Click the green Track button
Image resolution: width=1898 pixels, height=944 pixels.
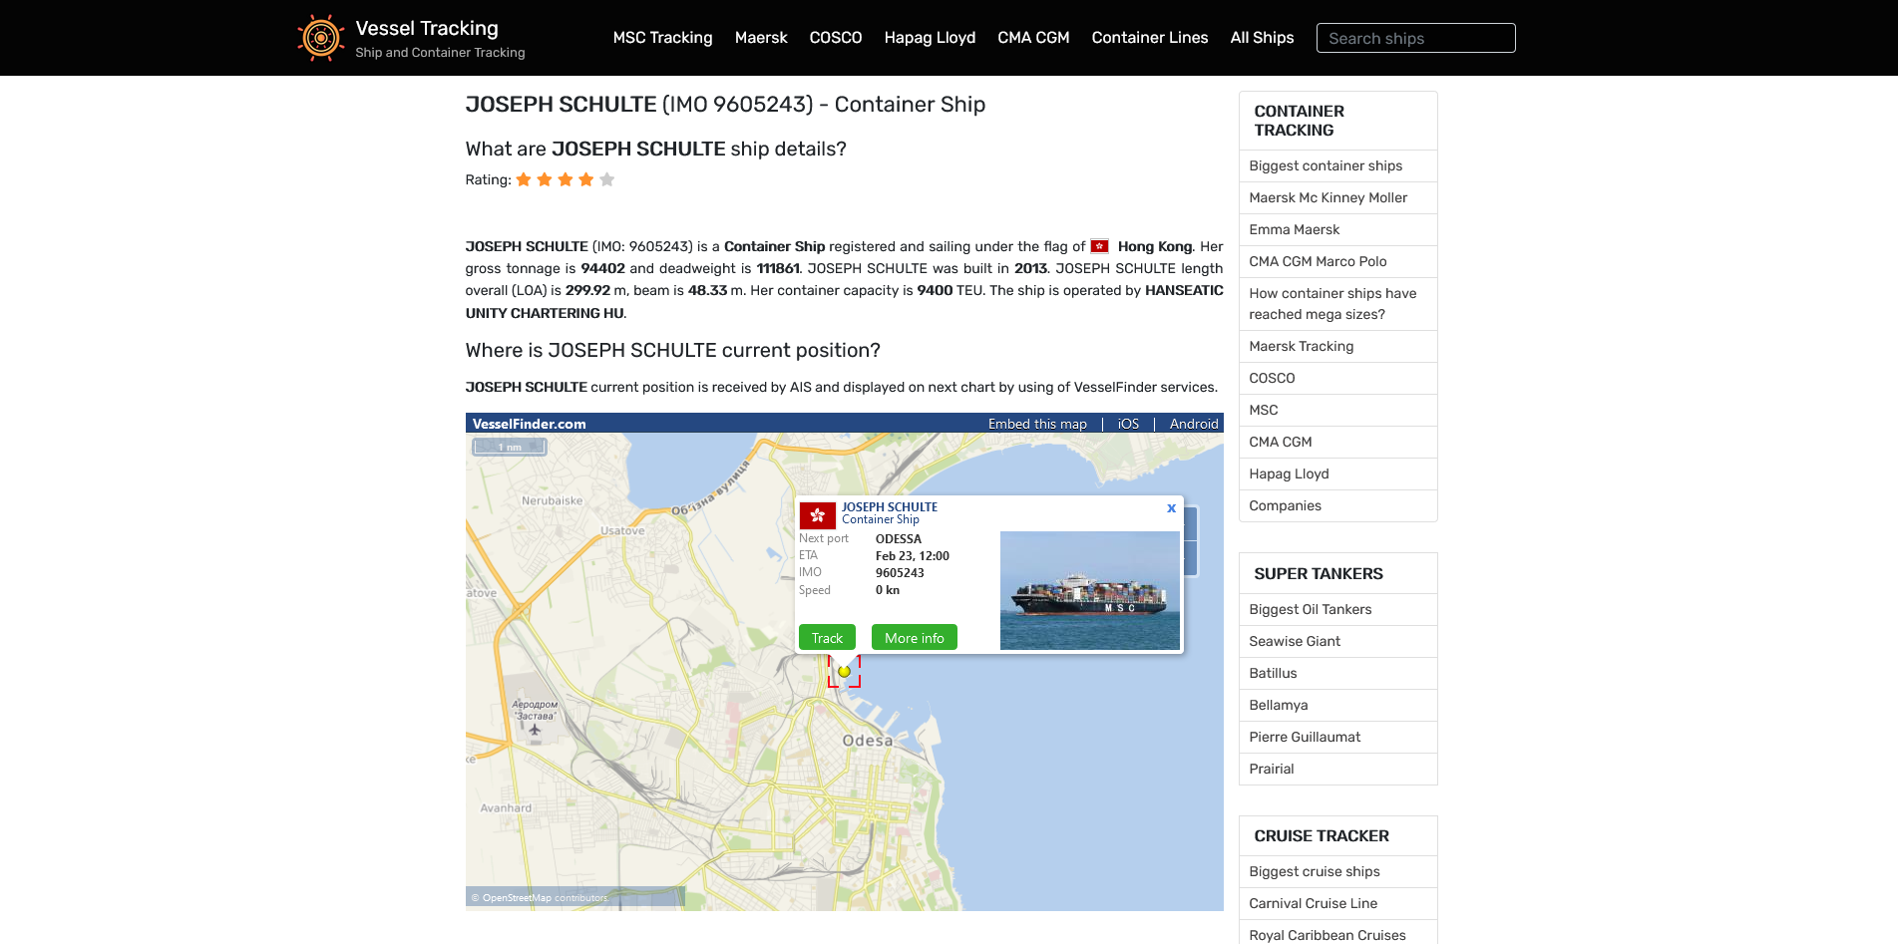(x=827, y=638)
